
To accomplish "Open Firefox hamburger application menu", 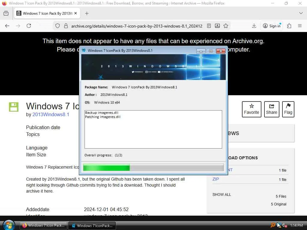I will click(300, 26).
